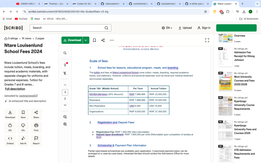Go back in browser history

pyautogui.click(x=4, y=12)
